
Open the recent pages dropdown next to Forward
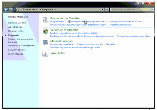pyautogui.click(x=14, y=10)
